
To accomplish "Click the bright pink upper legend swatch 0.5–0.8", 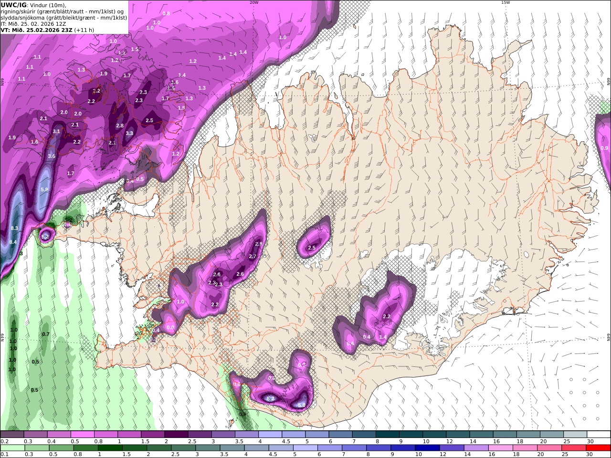I will click(83, 435).
